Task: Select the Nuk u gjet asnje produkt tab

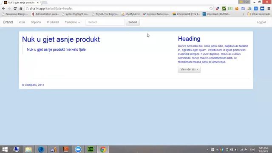Action: [21, 3]
